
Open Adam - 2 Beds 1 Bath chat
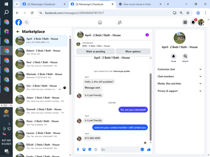coord(41,99)
